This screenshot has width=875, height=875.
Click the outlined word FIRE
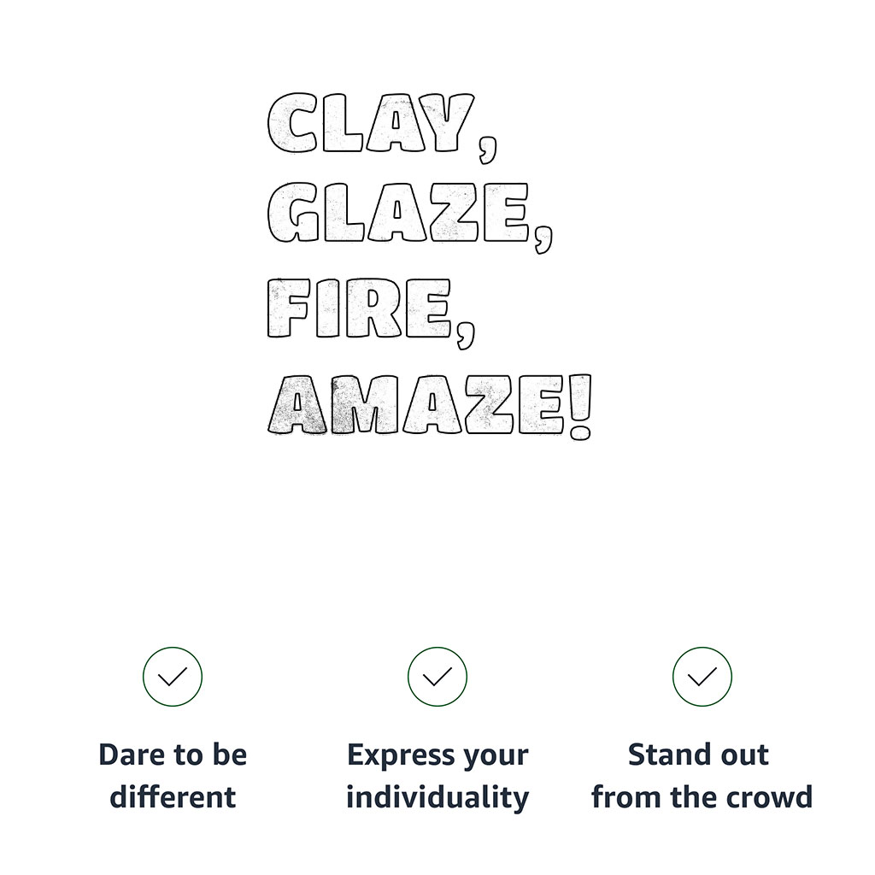point(360,308)
